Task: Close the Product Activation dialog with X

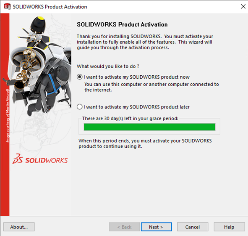Action: pos(243,6)
